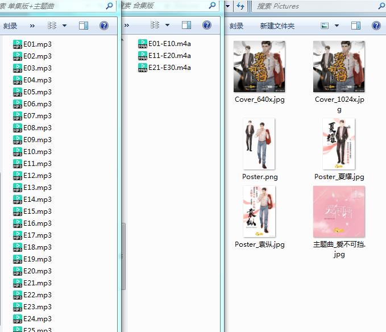Click 刻录 in the Pictures window toolbar
386x332 pixels.
pos(236,26)
